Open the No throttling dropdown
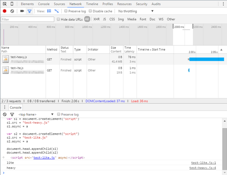 (x=136, y=11)
